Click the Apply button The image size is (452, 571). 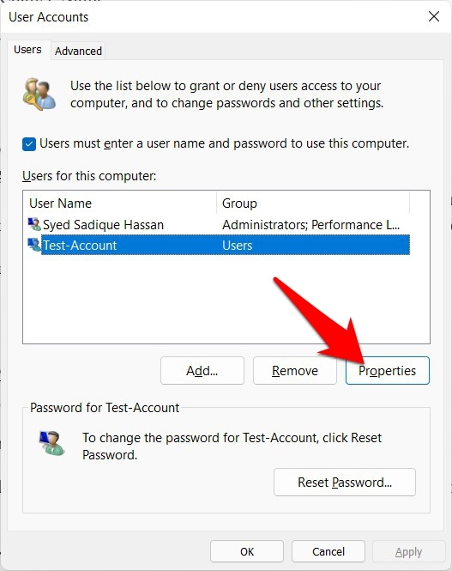(x=409, y=552)
